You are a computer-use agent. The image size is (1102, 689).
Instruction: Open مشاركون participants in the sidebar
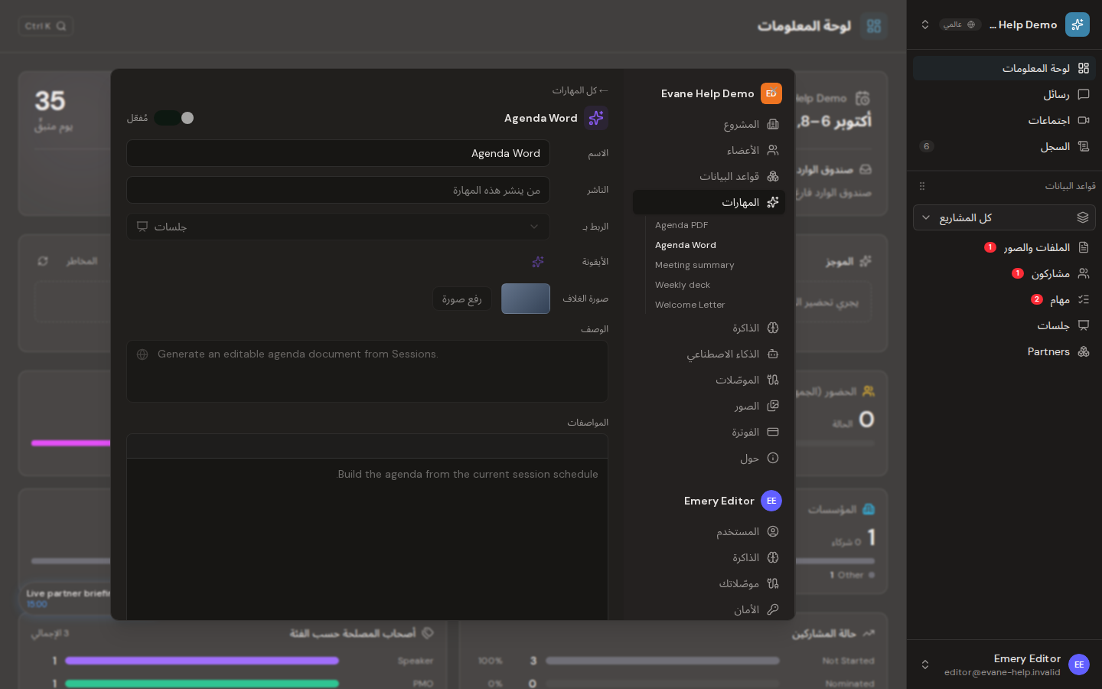(1004, 273)
